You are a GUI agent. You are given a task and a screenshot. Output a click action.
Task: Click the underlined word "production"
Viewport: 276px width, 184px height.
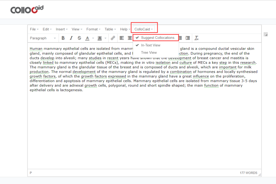coord(39,72)
